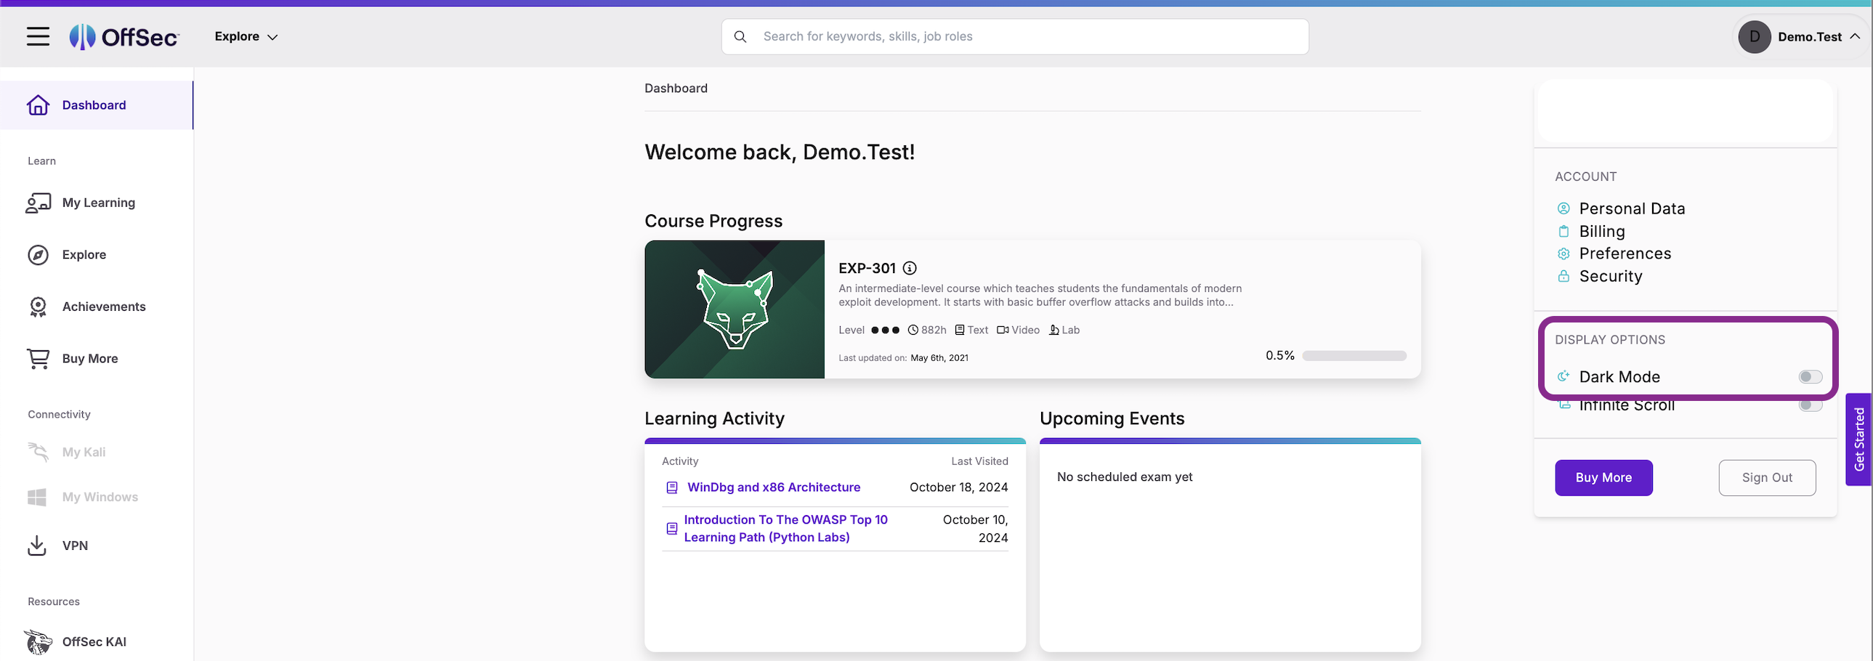Image resolution: width=1873 pixels, height=661 pixels.
Task: Open Dashboard in the sidebar
Action: click(96, 105)
